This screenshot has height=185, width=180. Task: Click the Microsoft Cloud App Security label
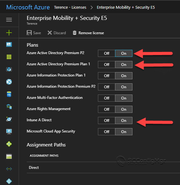[51, 131]
